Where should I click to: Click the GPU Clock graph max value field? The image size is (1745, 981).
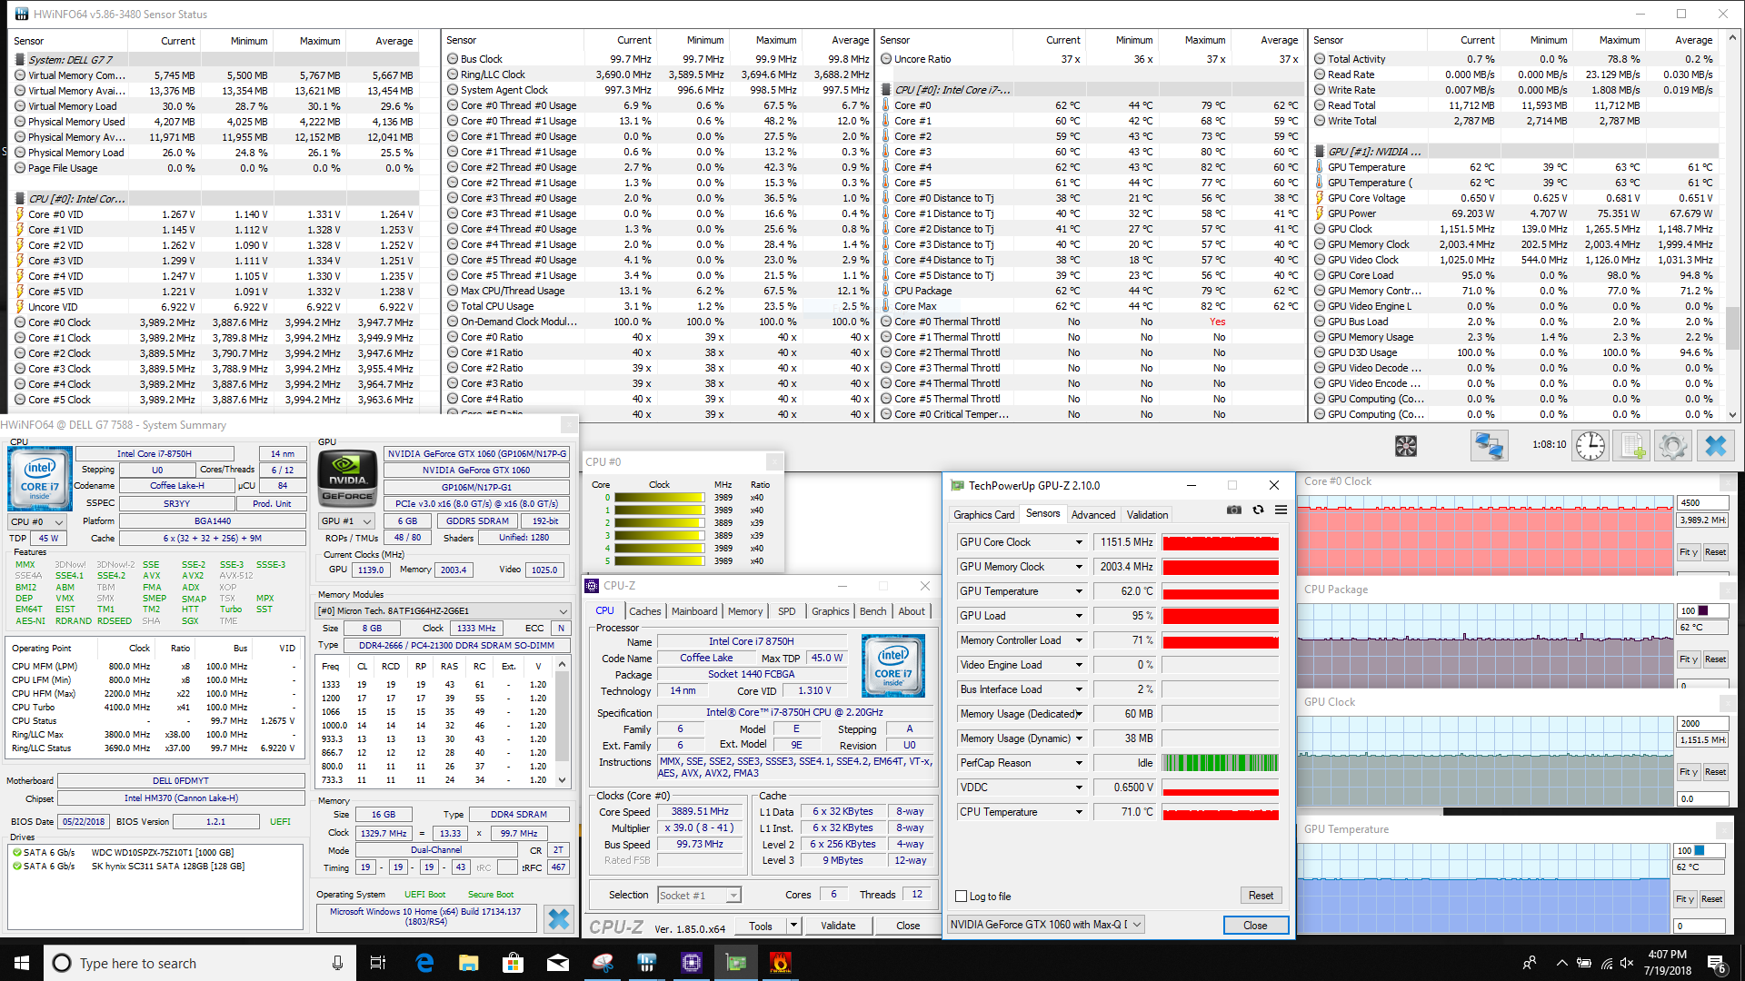click(1701, 724)
